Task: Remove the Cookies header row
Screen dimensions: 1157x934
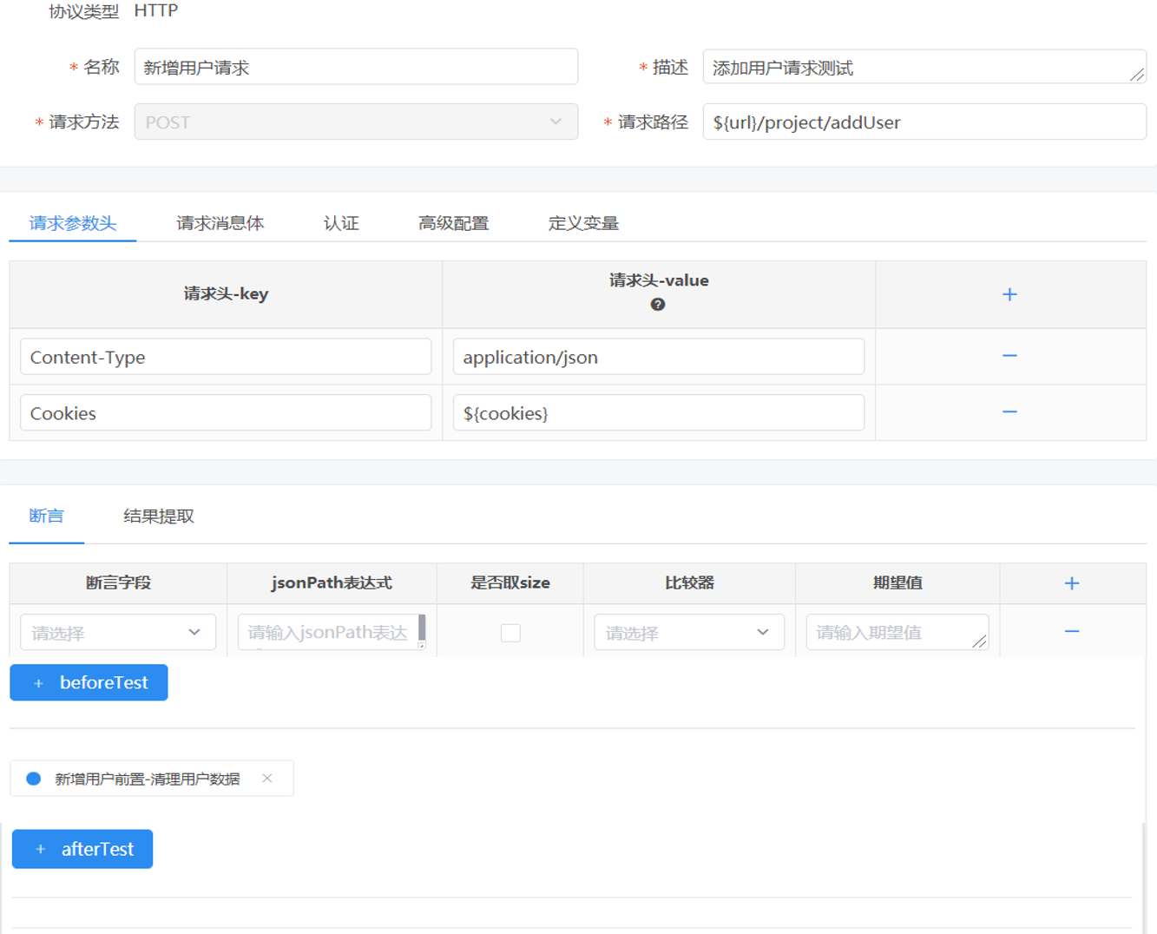Action: (x=1009, y=412)
